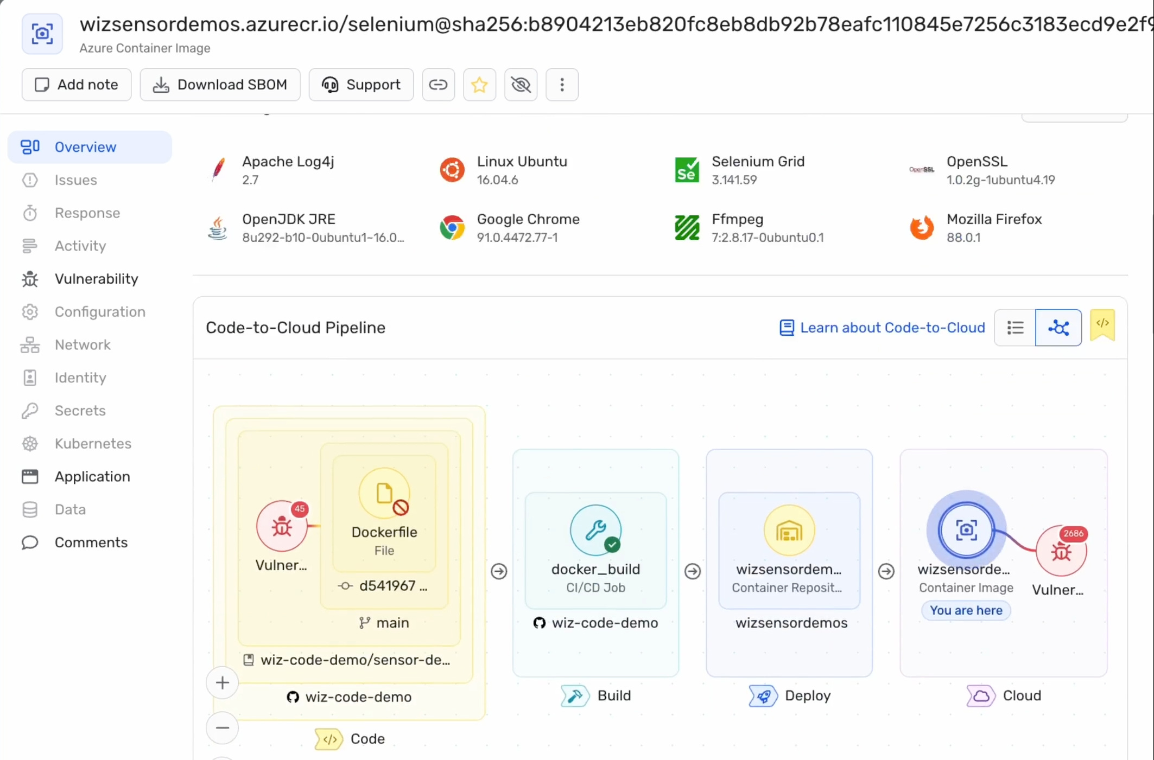Click the Selenium Grid logo

pyautogui.click(x=687, y=170)
